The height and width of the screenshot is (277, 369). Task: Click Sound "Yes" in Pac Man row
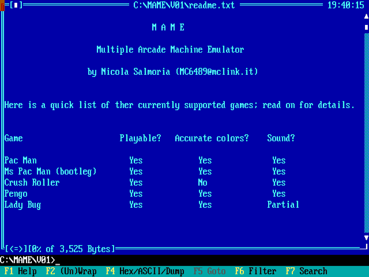279,160
